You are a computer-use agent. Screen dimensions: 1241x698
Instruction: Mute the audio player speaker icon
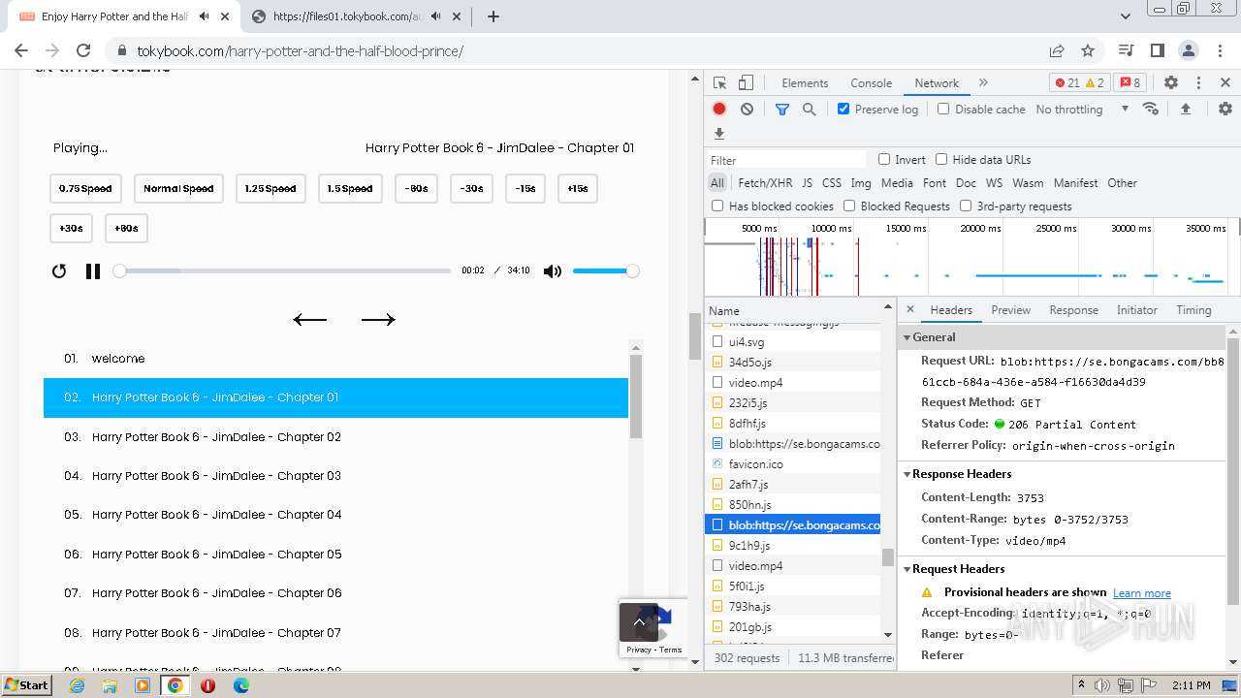point(553,271)
